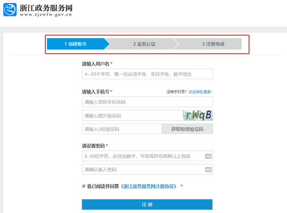
Task: Click the 请设置密码 label text
Action: tap(94, 146)
